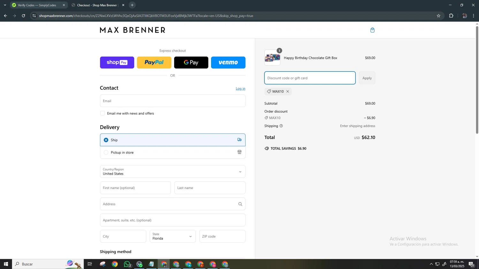Focus the Last name field

click(210, 188)
